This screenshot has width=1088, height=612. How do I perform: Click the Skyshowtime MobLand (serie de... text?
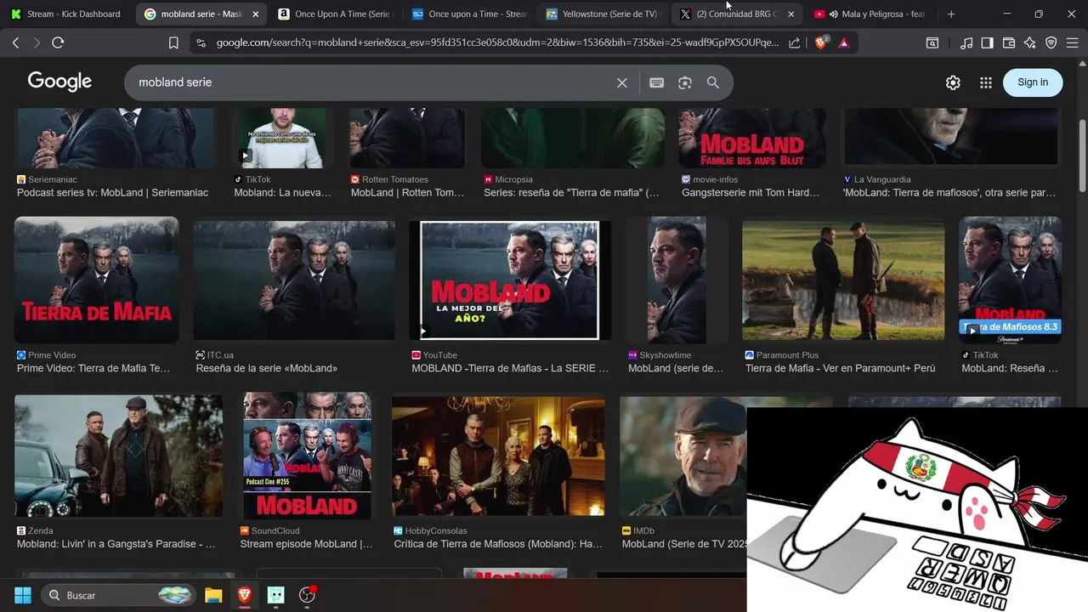676,368
